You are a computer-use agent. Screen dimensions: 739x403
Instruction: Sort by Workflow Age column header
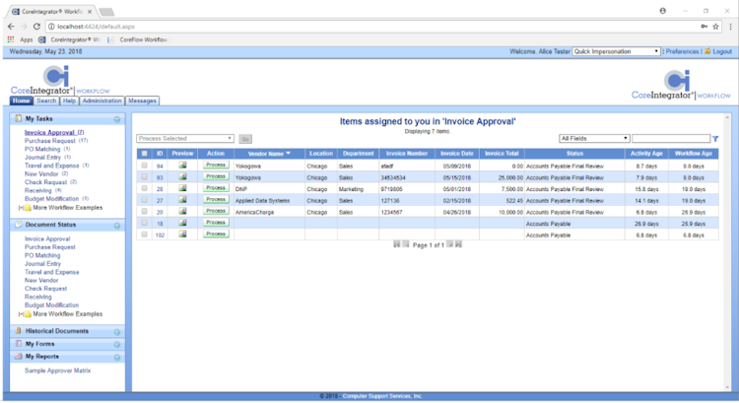pos(694,154)
